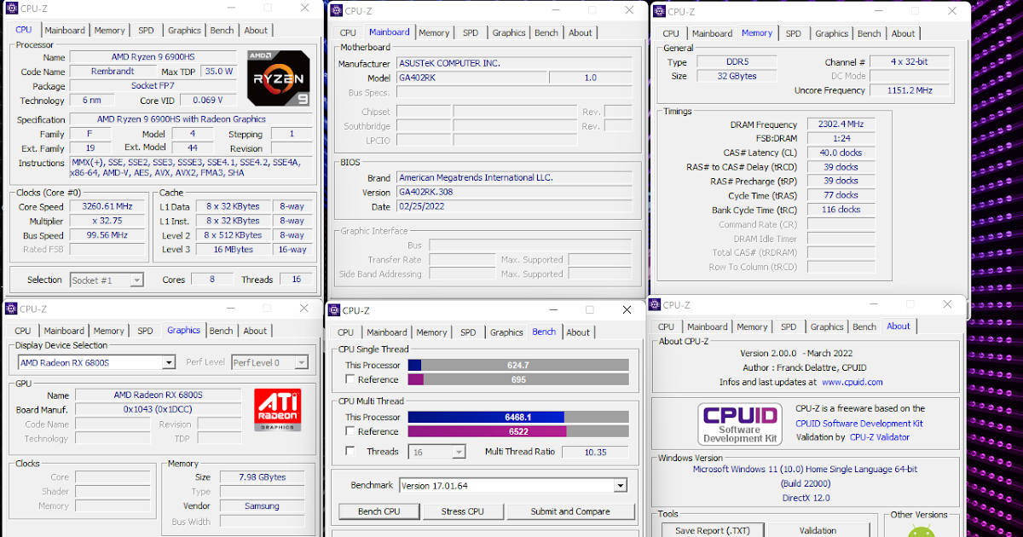This screenshot has width=1023, height=537.
Task: Click CPU-Z title icon in the About window
Action: coord(655,305)
